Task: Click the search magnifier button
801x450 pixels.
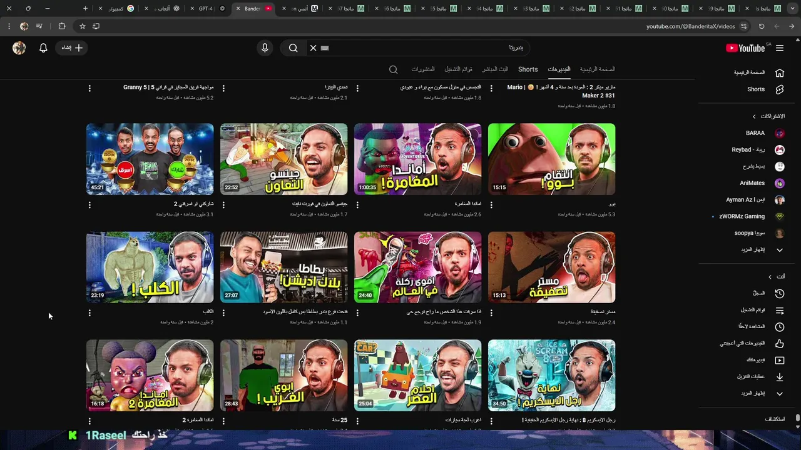Action: click(293, 47)
